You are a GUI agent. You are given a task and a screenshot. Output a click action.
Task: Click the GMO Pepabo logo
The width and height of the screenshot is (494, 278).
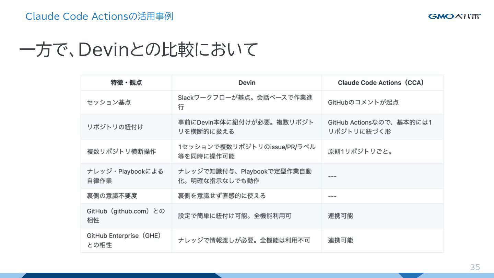(455, 16)
